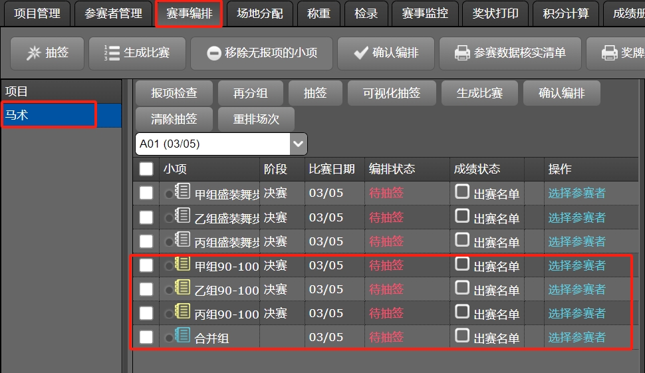Toggle the select-all checkbox in table header
The width and height of the screenshot is (645, 373).
coord(146,170)
